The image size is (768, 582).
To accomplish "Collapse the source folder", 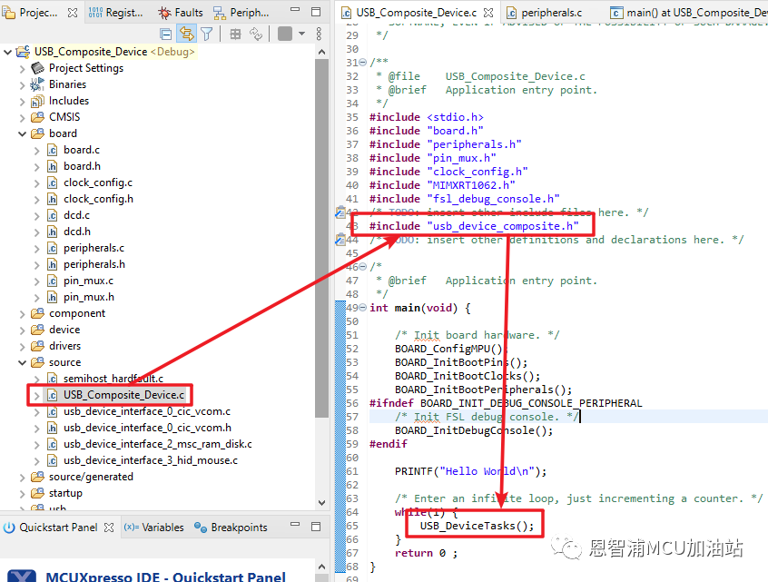I will [x=22, y=362].
